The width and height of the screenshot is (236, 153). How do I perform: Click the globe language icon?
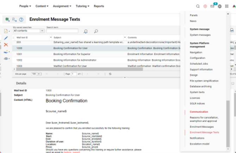point(220,6)
